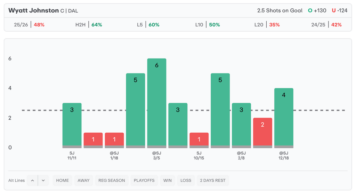Enable the REG SEASON filter

pyautogui.click(x=112, y=180)
